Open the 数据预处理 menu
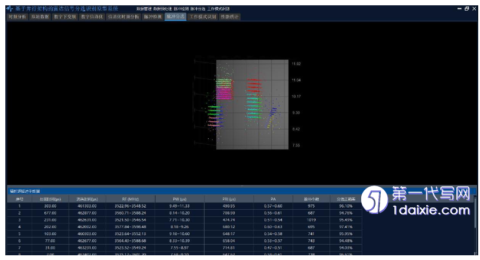 click(x=161, y=9)
